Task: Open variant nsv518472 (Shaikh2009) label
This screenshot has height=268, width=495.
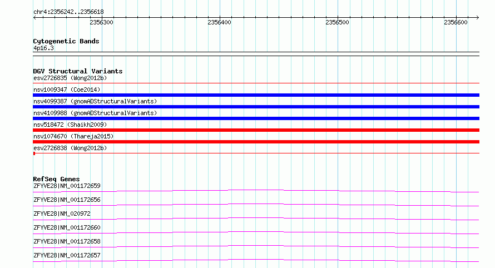Action: 70,125
